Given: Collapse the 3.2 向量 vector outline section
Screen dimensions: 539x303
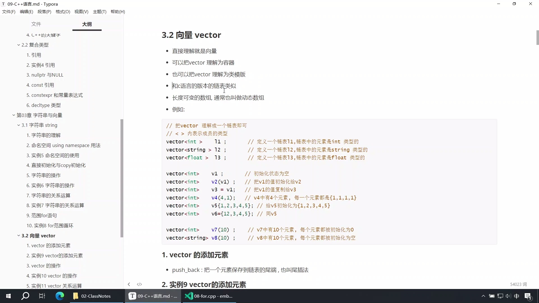Looking at the screenshot, I should [x=19, y=236].
